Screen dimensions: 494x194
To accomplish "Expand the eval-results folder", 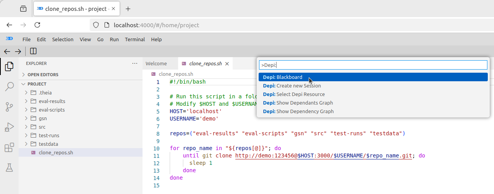I will point(26,101).
